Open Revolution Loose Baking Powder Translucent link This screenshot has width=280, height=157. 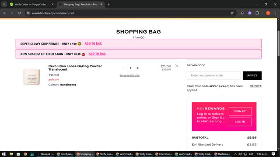pos(75,68)
